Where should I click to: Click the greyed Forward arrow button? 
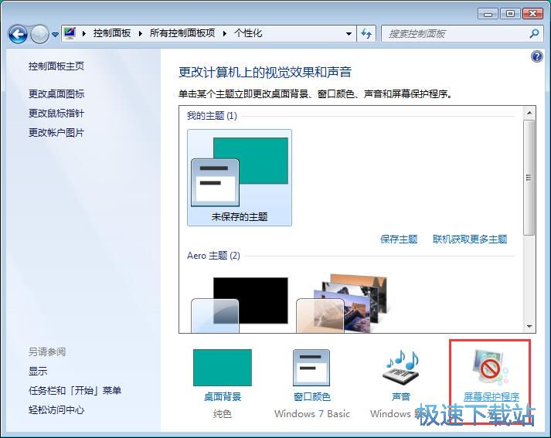(39, 34)
